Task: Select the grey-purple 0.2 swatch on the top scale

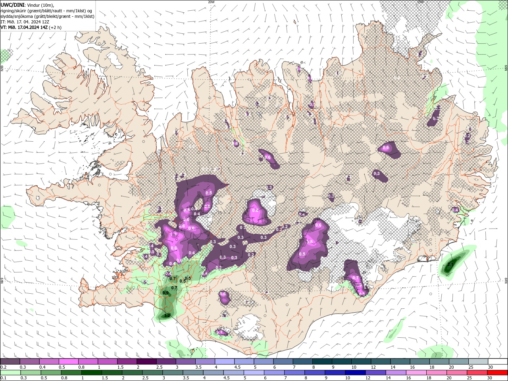Action: (10, 362)
